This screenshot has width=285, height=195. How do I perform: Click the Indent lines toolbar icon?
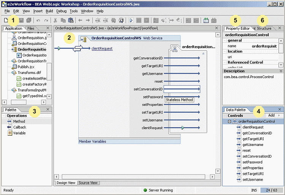(x=105, y=21)
